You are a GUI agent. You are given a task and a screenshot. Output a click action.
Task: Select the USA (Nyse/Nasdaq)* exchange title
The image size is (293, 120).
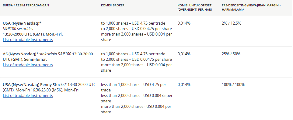point(22,23)
